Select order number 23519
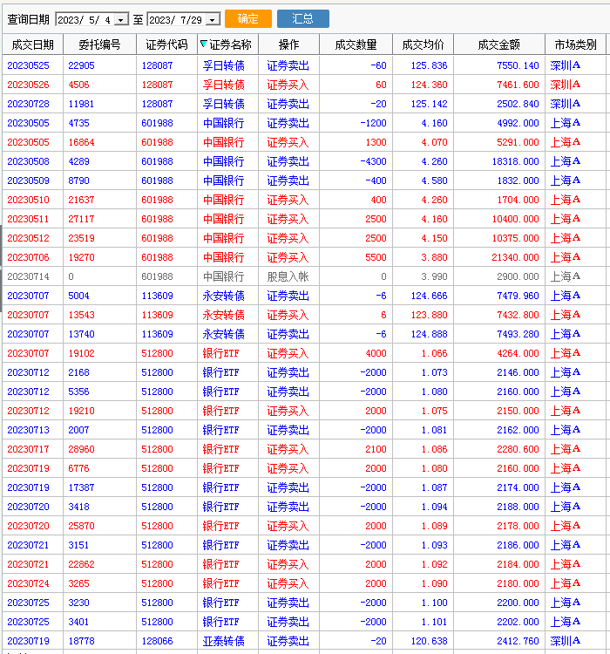The width and height of the screenshot is (610, 654). [81, 238]
